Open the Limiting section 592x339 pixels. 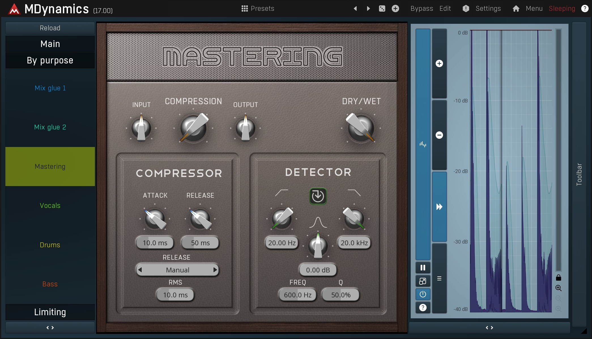click(50, 312)
